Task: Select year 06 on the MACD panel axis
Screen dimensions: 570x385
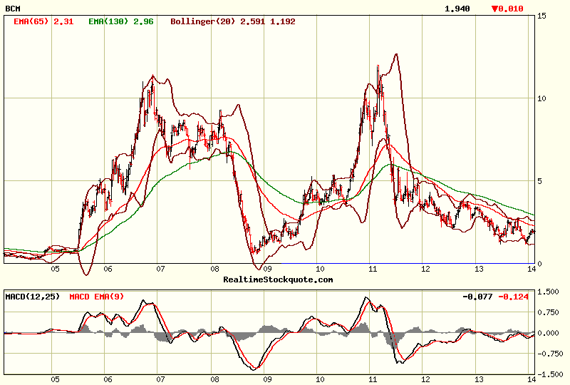Action: click(108, 379)
